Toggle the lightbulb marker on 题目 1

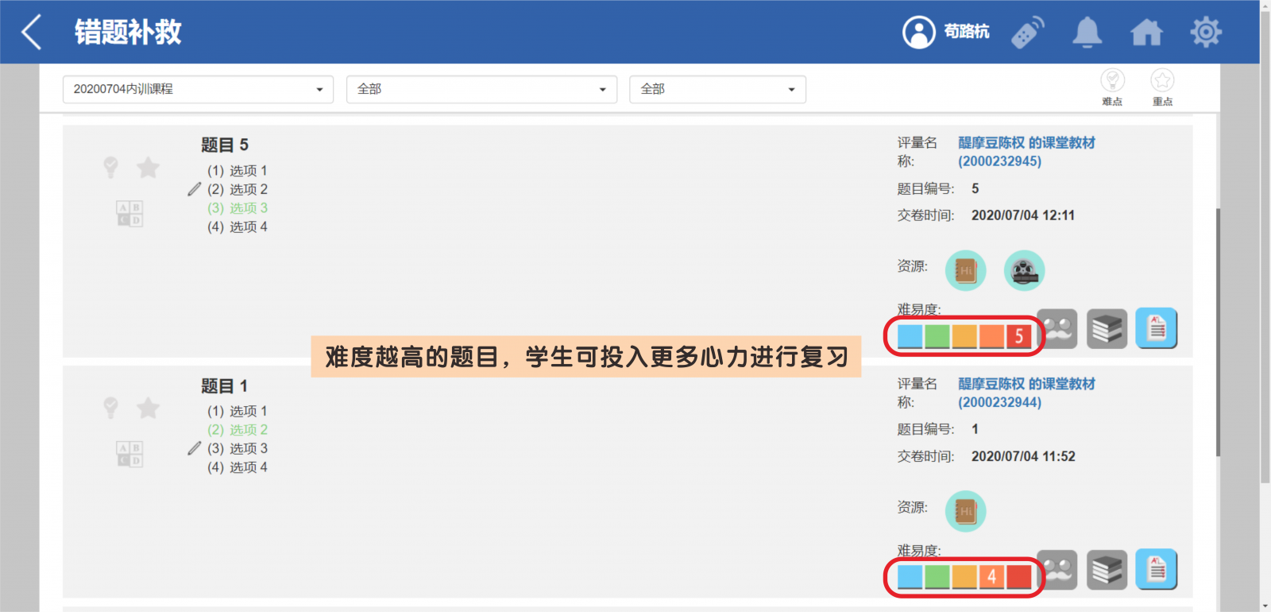pyautogui.click(x=111, y=409)
